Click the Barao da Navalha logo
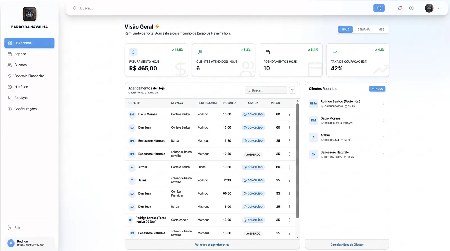The image size is (450, 251). [x=29, y=14]
